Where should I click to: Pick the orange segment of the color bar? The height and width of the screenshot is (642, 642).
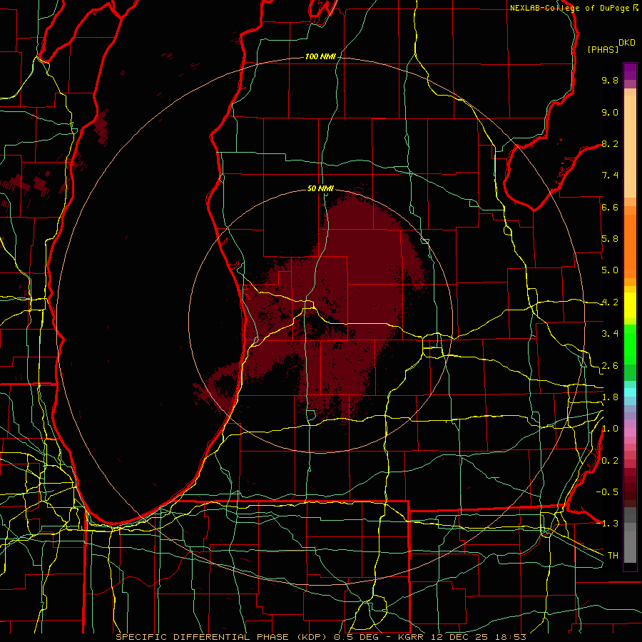click(630, 245)
